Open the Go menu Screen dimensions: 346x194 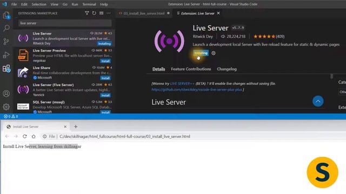coord(65,4)
